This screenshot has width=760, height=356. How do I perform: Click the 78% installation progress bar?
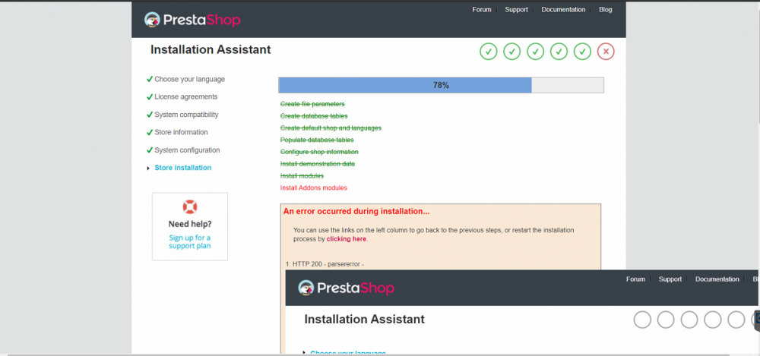point(441,85)
